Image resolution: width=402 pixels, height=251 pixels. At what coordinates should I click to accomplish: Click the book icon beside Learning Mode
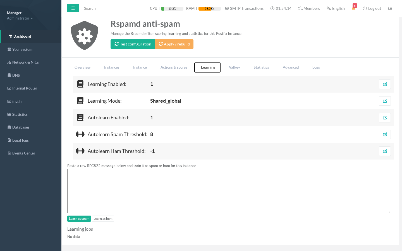pos(80,101)
